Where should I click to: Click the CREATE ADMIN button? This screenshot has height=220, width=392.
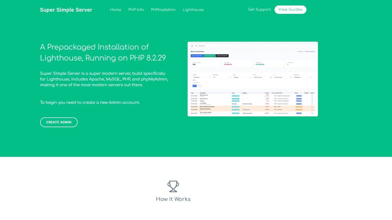[x=59, y=122]
